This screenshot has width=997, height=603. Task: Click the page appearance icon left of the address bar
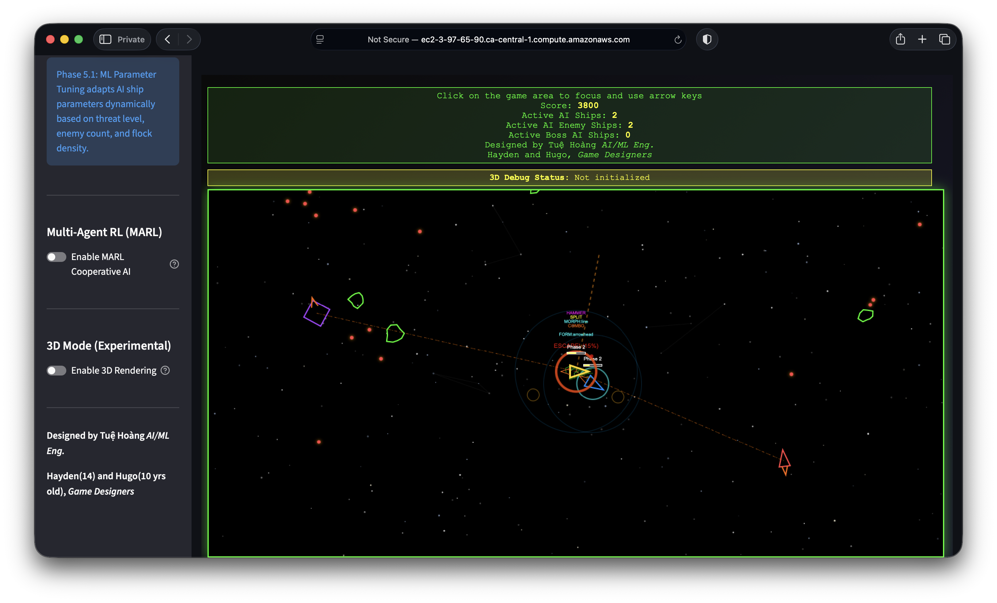point(320,39)
